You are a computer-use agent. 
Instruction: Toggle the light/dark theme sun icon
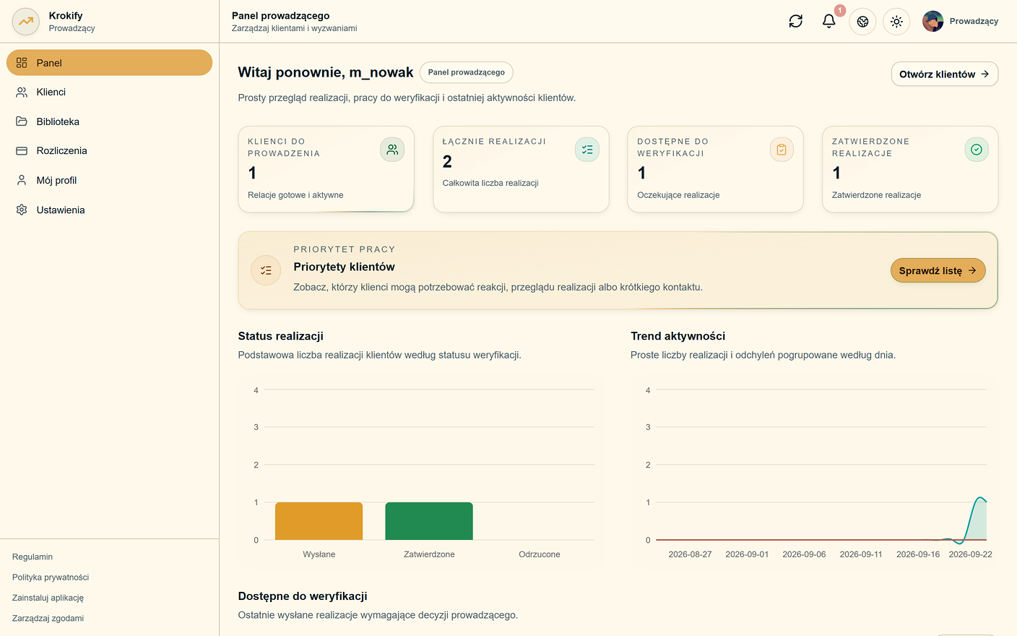(x=896, y=22)
